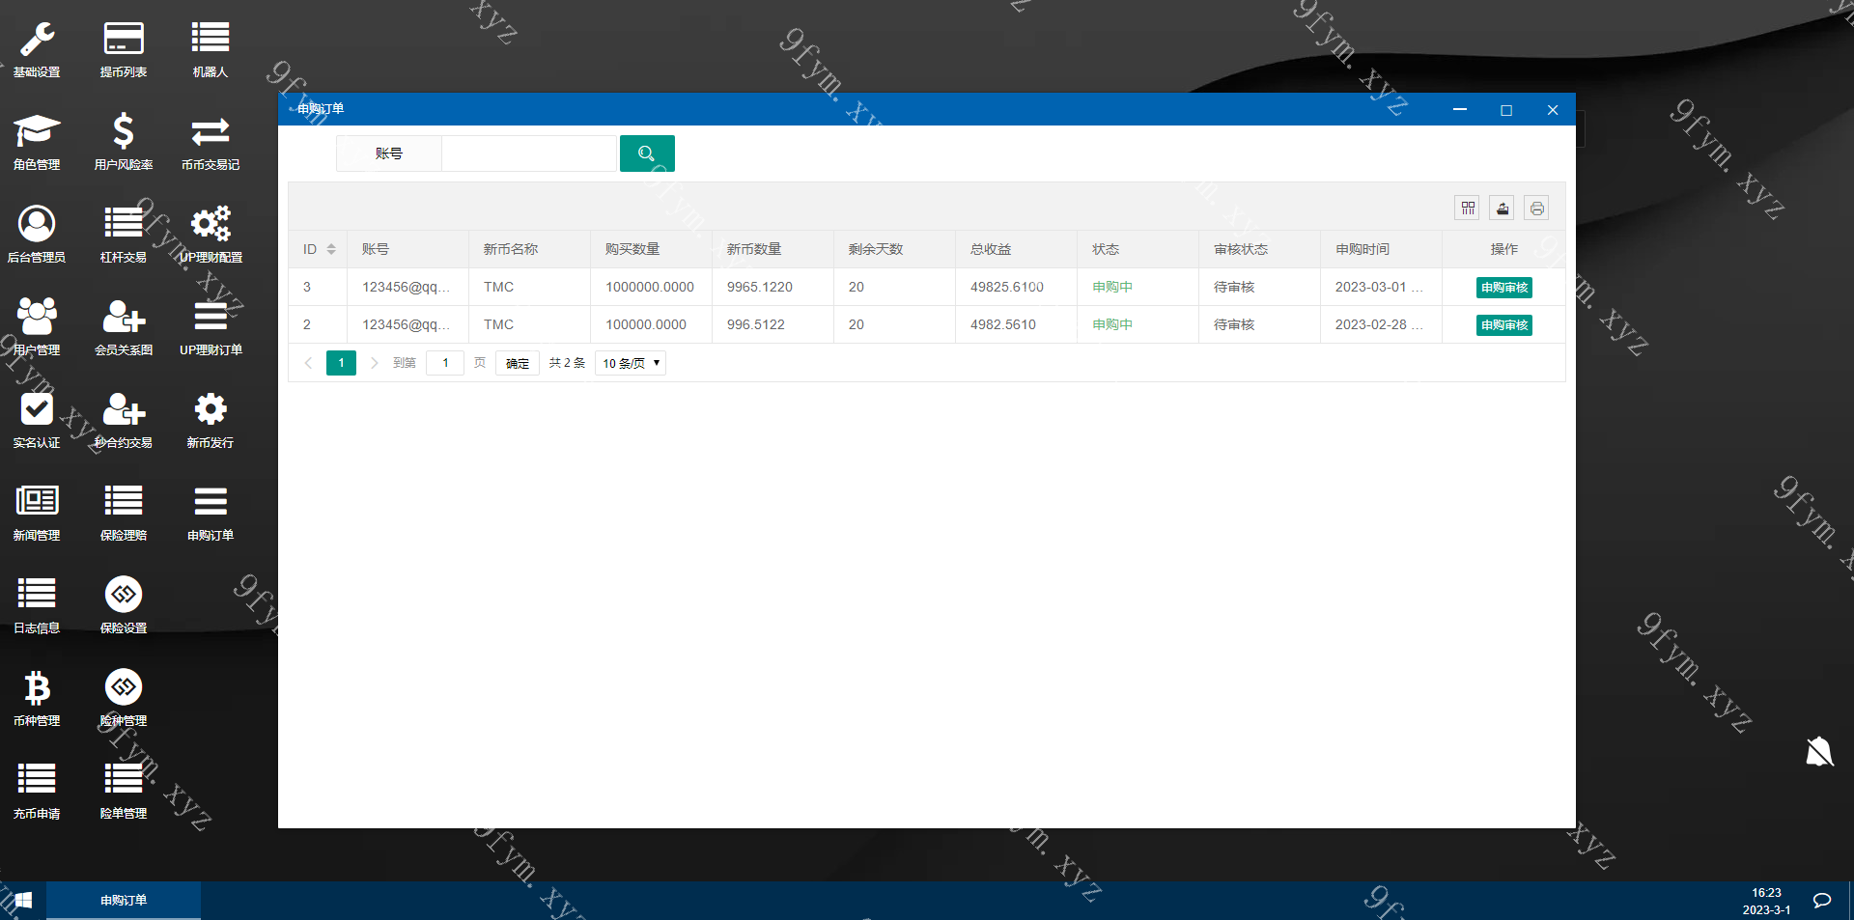The height and width of the screenshot is (920, 1854).
Task: Open the 保险设置 round icon
Action: (124, 594)
